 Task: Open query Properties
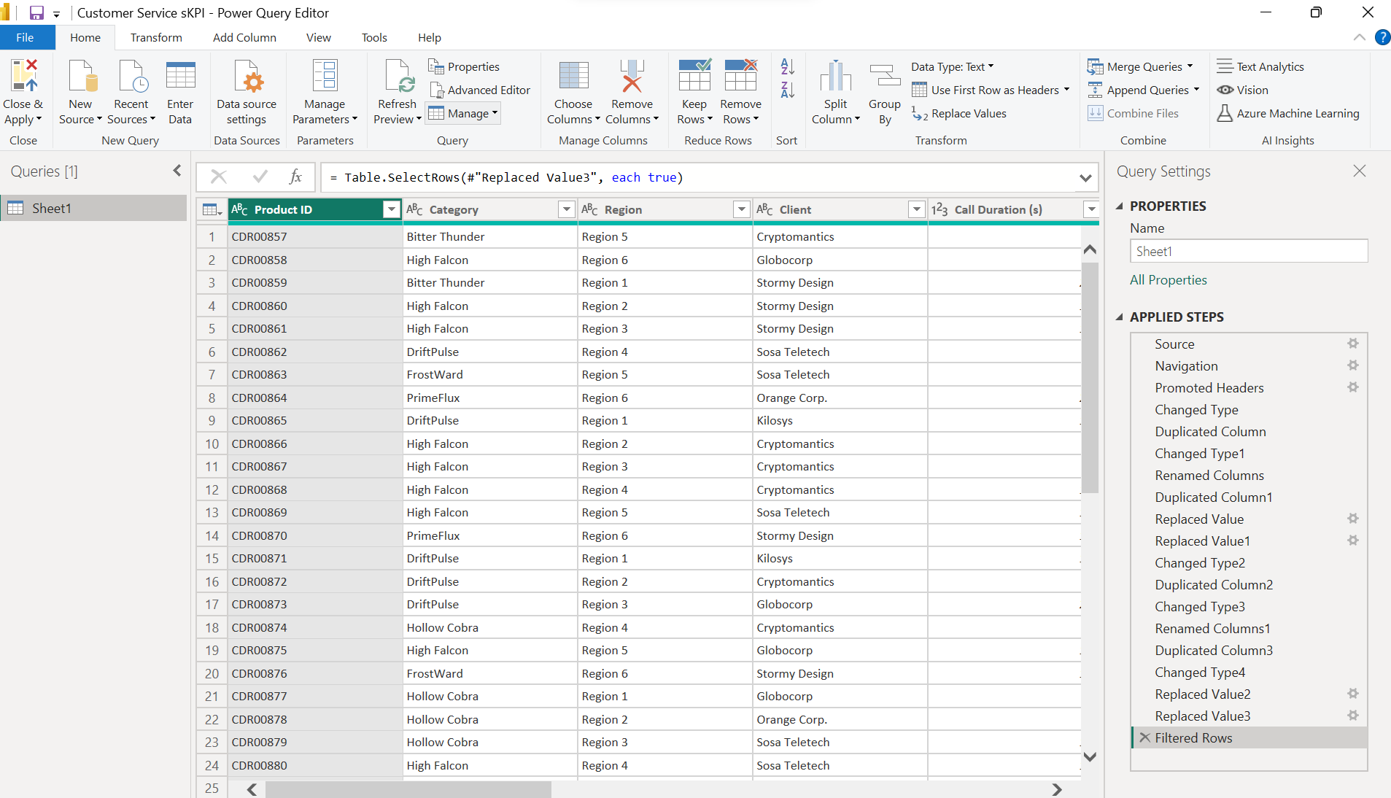[464, 67]
